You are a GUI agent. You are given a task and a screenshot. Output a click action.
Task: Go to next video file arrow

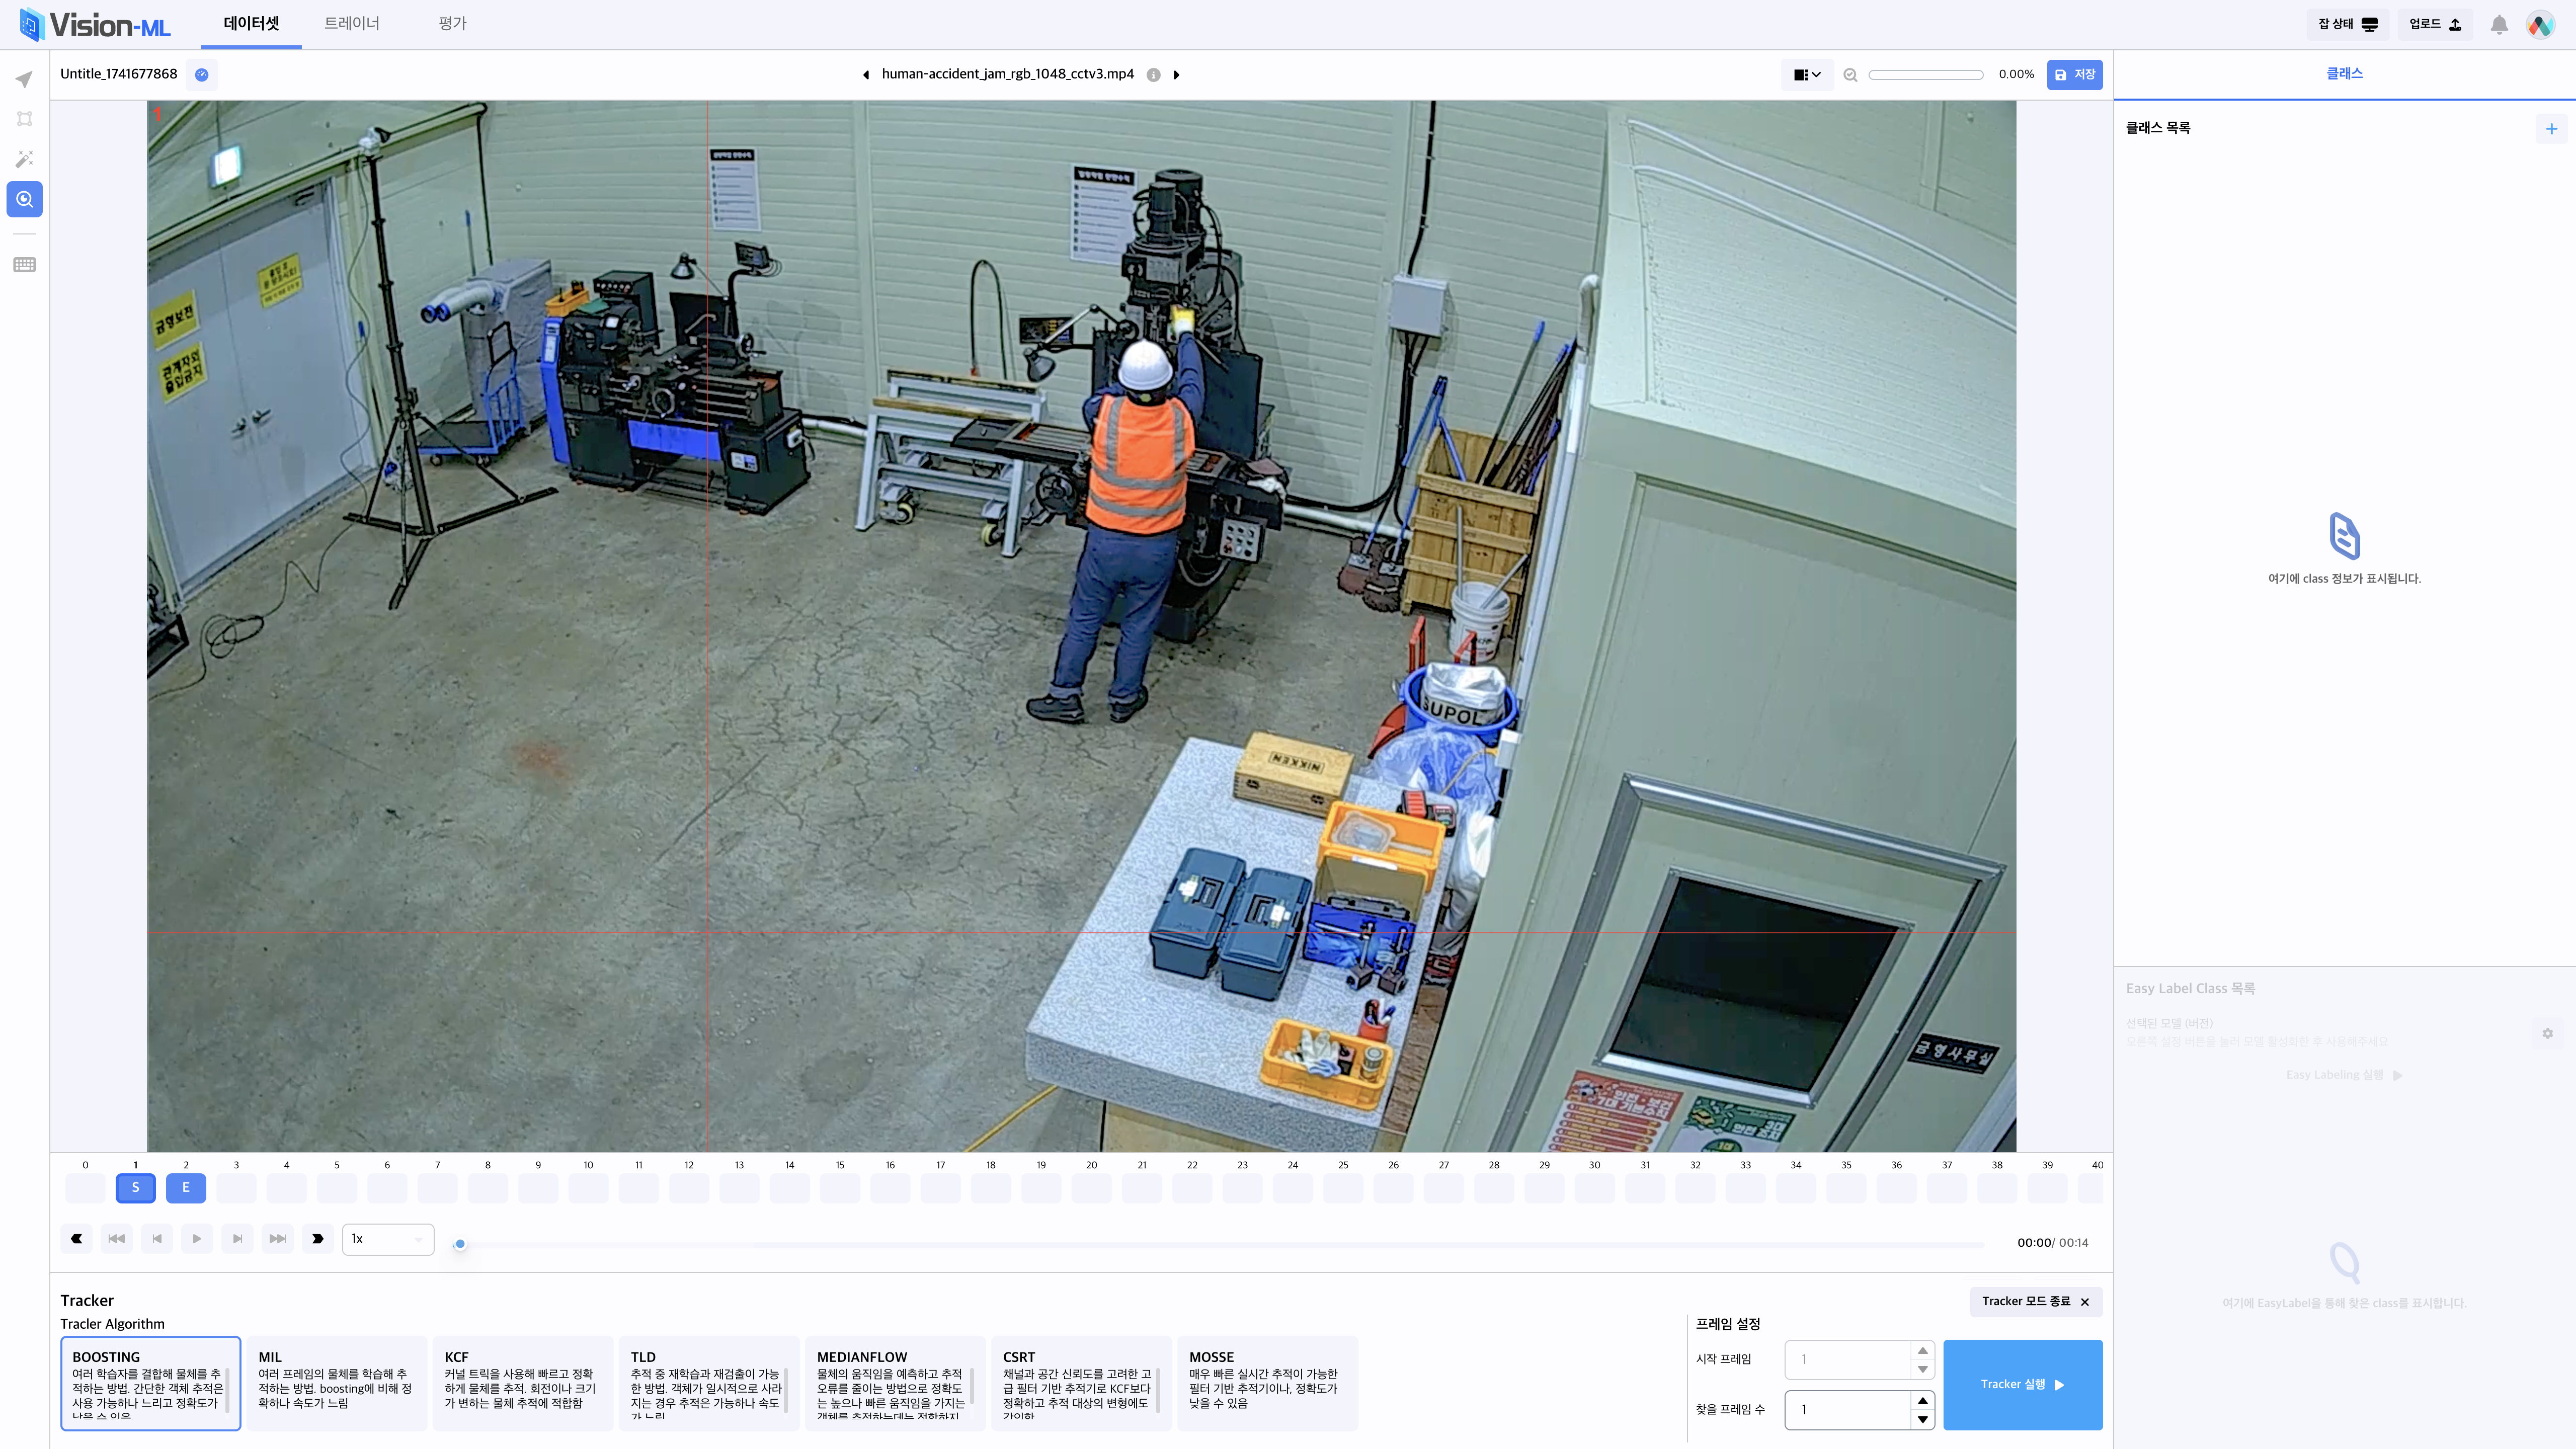click(x=1177, y=75)
